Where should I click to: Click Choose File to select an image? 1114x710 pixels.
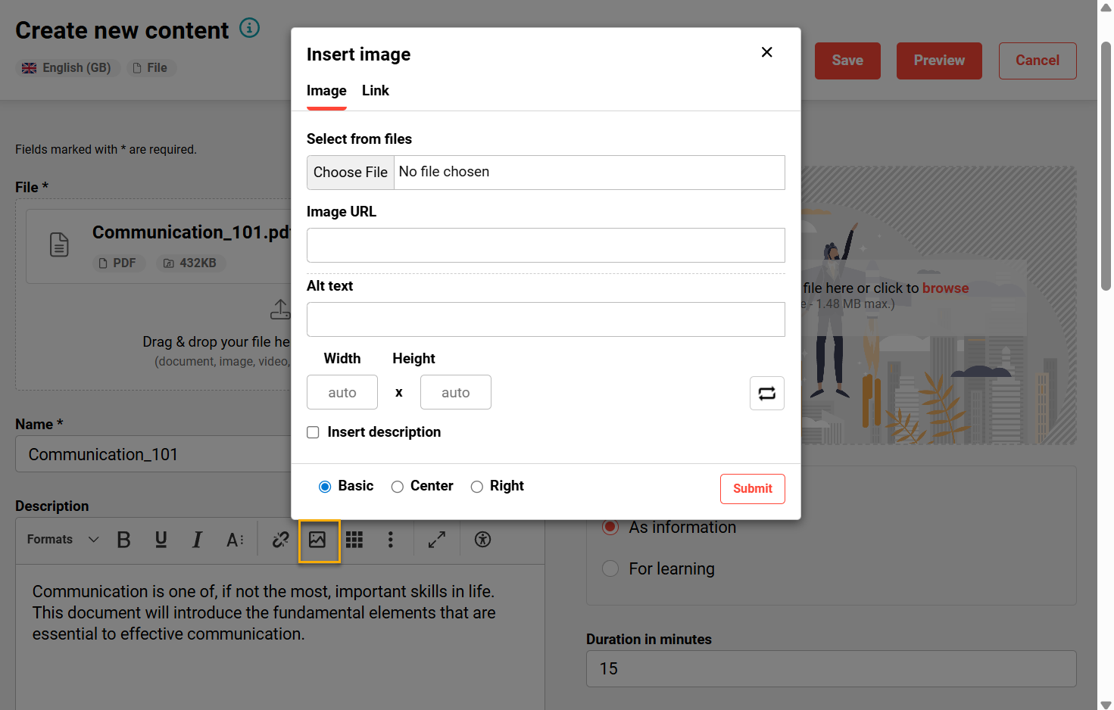point(350,172)
